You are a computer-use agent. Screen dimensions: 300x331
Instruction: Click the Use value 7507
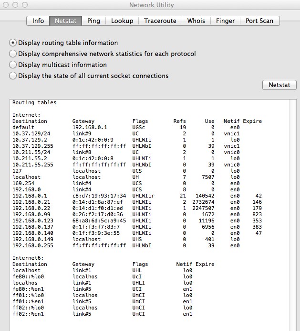point(208,177)
